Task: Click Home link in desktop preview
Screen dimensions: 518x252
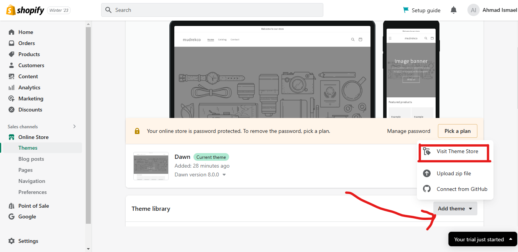Action: point(211,40)
